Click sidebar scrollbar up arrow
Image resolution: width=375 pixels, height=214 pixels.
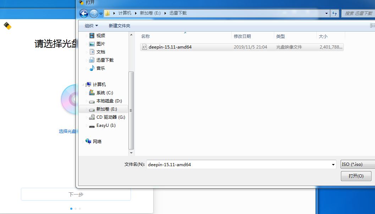[131, 35]
